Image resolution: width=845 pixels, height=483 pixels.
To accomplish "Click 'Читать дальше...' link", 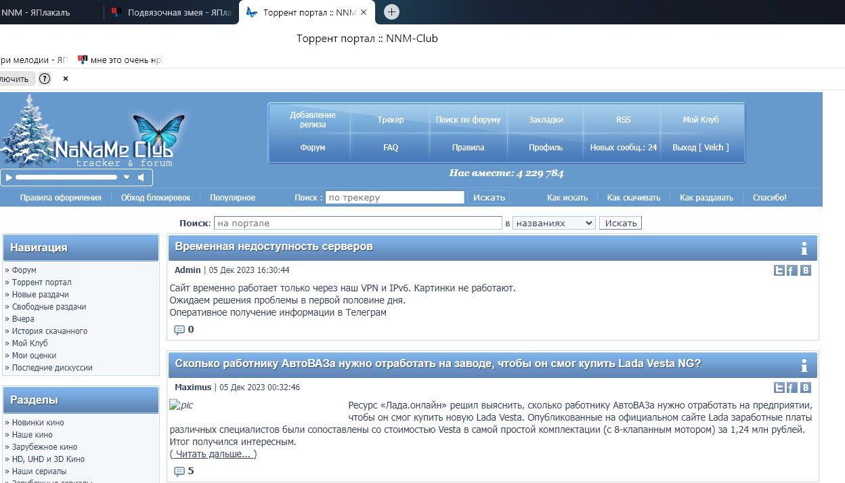I will tap(213, 455).
